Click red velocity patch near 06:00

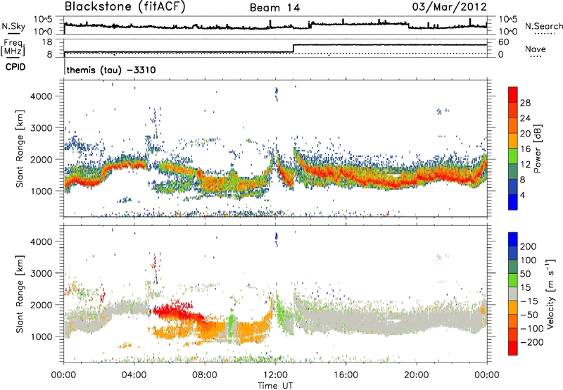(176, 312)
